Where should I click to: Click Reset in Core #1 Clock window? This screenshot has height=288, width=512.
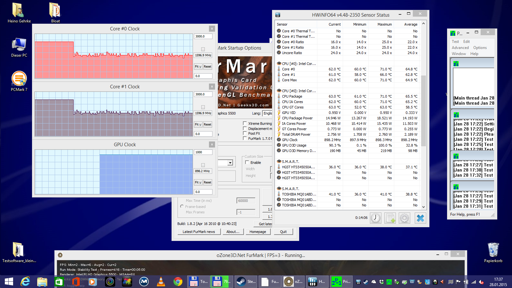(x=208, y=124)
